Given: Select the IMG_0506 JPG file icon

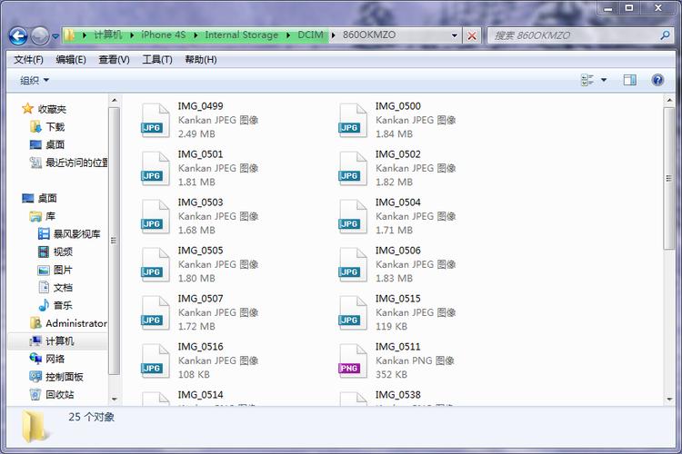Looking at the screenshot, I should 353,265.
